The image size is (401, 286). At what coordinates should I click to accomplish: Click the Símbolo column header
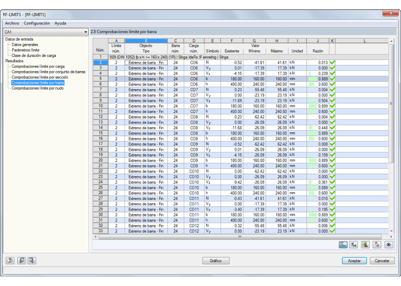click(212, 51)
